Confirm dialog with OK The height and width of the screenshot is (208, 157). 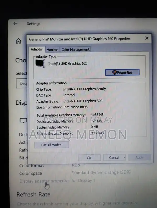coord(89,158)
